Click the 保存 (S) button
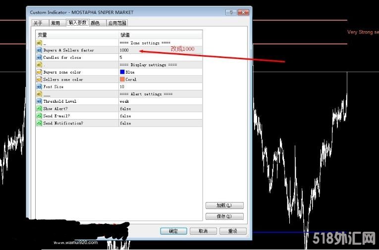 [x=224, y=216]
